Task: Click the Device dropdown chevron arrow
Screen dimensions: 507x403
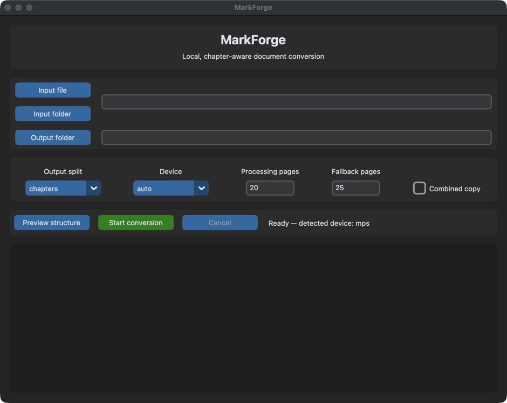Action: 201,188
